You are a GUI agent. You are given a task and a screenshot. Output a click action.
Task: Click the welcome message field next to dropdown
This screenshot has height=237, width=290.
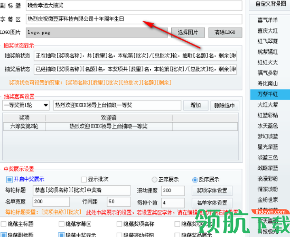point(117,105)
